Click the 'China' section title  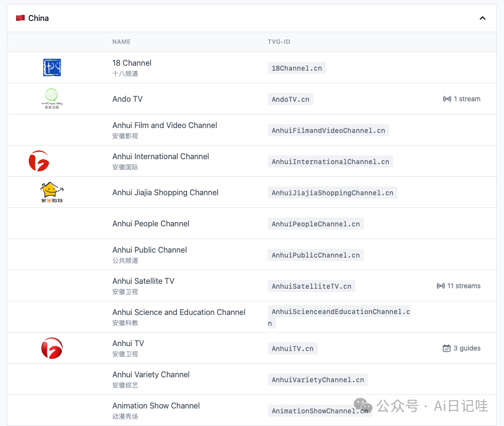click(38, 18)
